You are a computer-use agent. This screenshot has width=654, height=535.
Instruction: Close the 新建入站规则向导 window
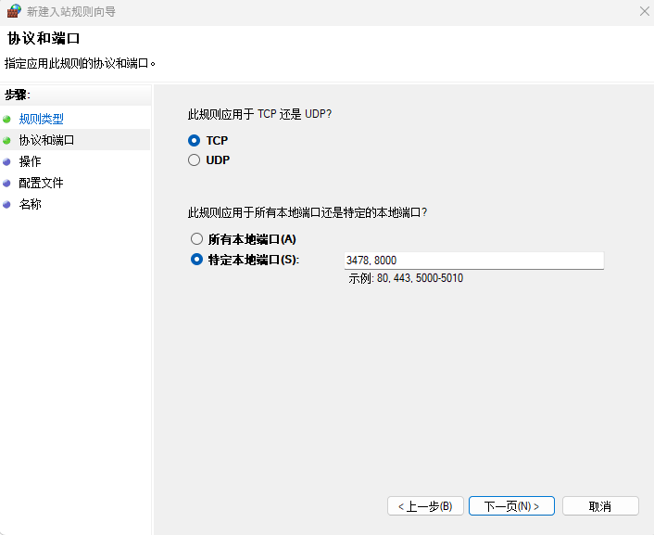[x=645, y=11]
